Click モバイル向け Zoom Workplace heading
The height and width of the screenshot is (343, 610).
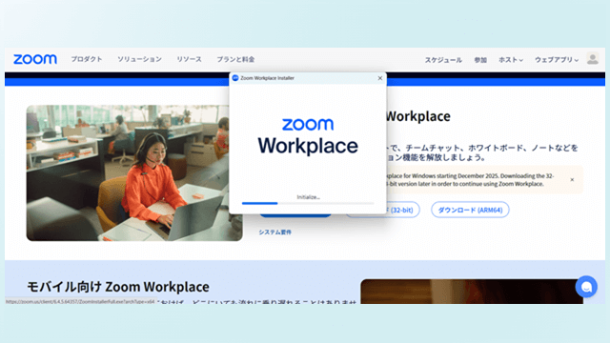[x=118, y=287]
